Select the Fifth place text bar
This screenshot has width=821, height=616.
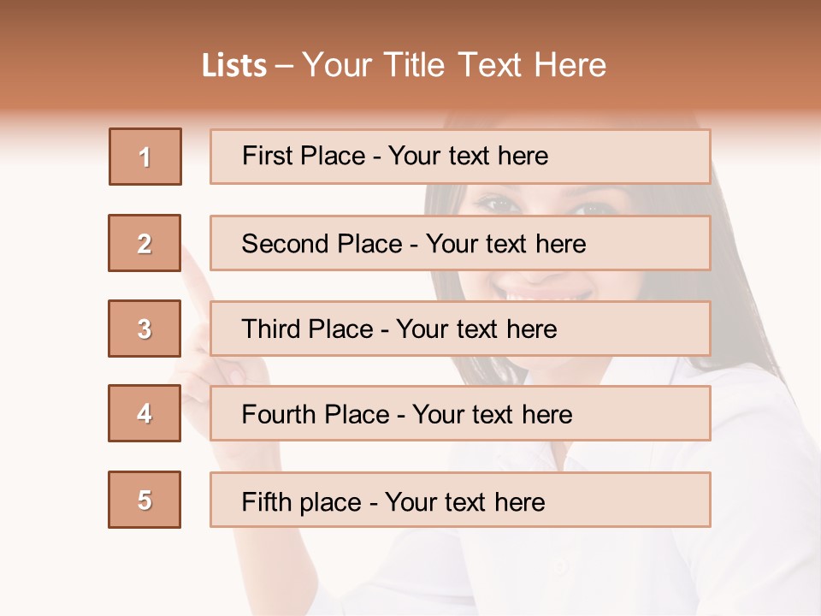coord(460,500)
